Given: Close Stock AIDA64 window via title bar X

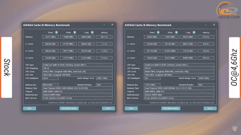Looking at the screenshot, I should (112, 25).
